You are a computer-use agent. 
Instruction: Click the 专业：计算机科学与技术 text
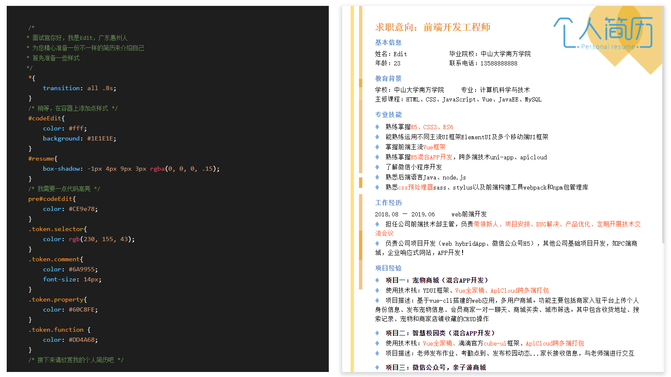coord(495,90)
